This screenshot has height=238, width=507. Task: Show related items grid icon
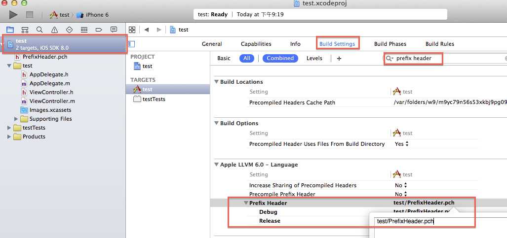[x=132, y=30]
